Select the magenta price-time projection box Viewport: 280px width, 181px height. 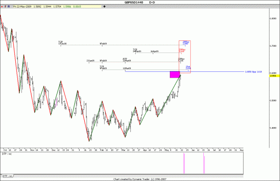[x=175, y=75]
